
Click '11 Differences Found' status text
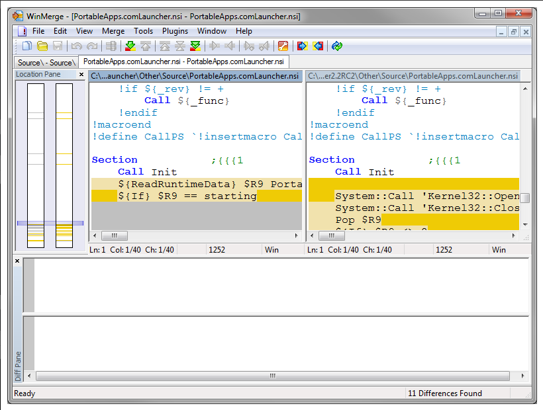pos(445,393)
